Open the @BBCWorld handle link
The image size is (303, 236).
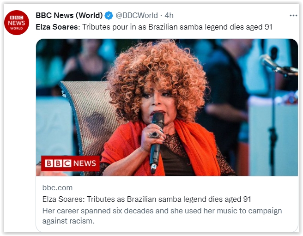[x=136, y=16]
